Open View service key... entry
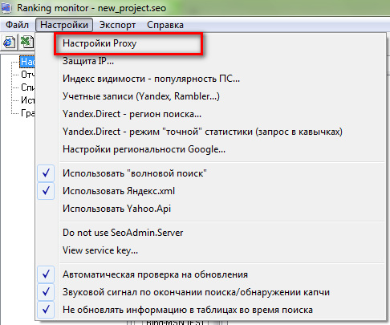 coord(211,250)
